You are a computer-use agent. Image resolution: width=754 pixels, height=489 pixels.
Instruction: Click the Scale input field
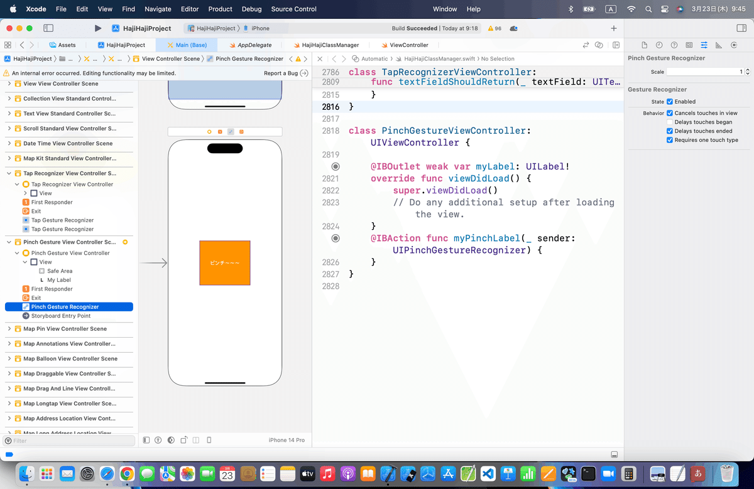pos(704,72)
